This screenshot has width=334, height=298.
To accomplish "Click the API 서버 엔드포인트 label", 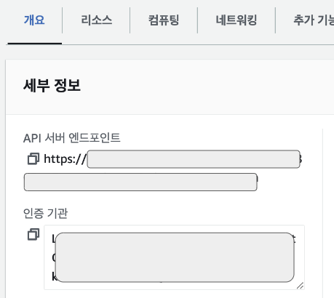I will (x=72, y=138).
